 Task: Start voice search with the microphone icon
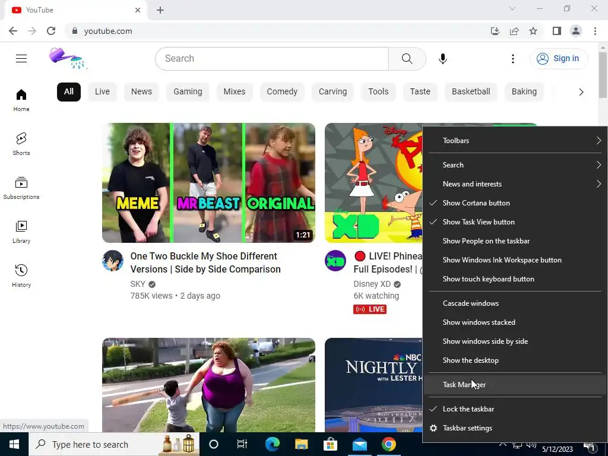443,59
